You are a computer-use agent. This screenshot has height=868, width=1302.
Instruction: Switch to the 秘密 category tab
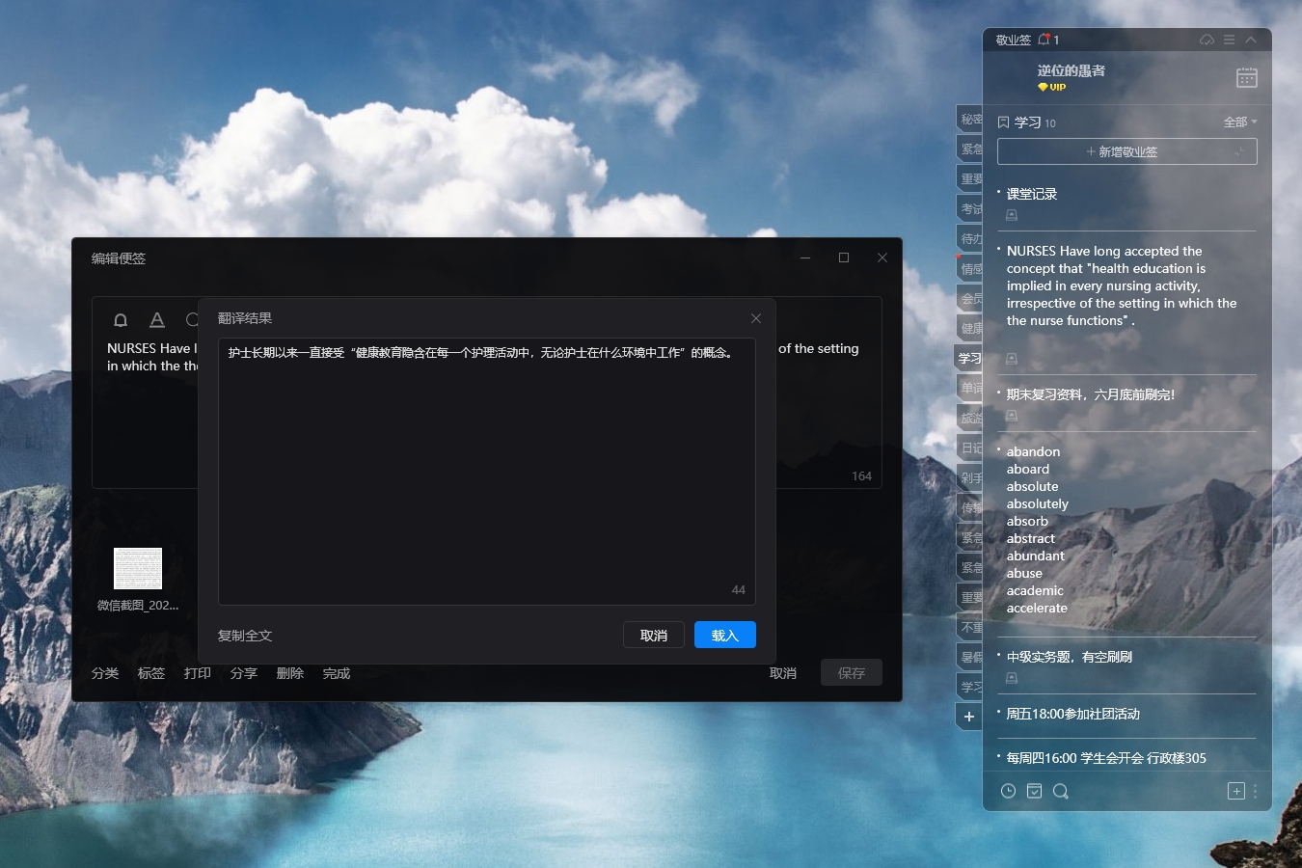coord(970,119)
